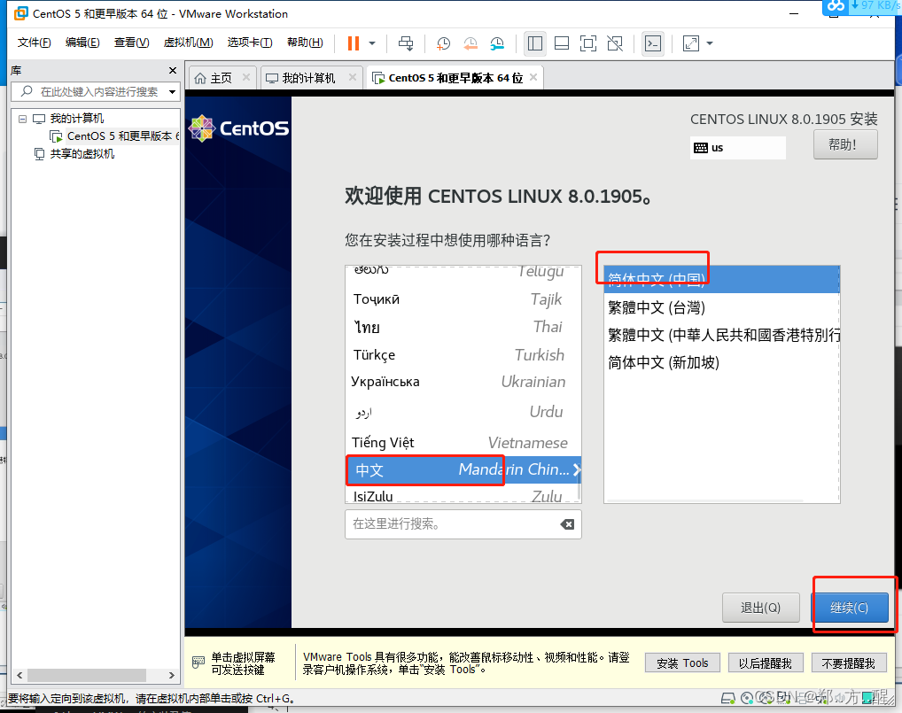This screenshot has width=902, height=713.
Task: Close the CentOS 5 和更早版本 tab
Action: [533, 77]
